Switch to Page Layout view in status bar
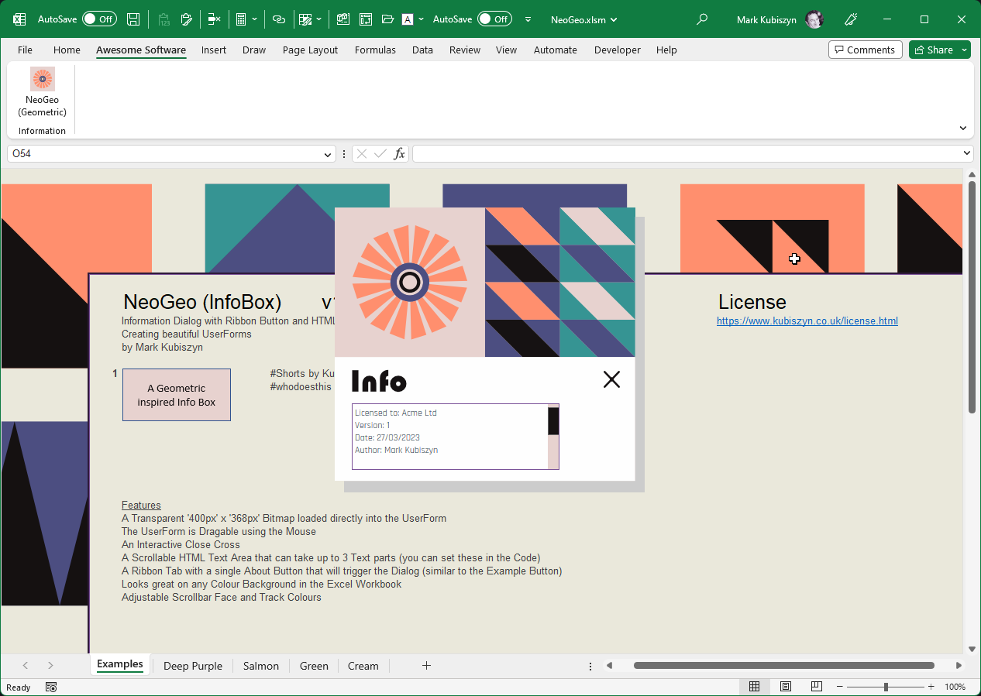 coord(786,687)
